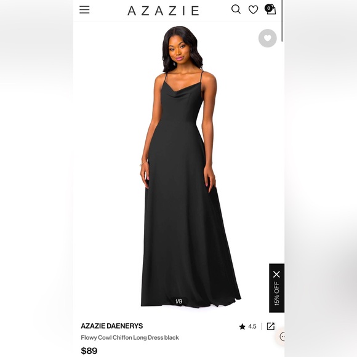Close the 15% OFF banner

[x=276, y=275]
